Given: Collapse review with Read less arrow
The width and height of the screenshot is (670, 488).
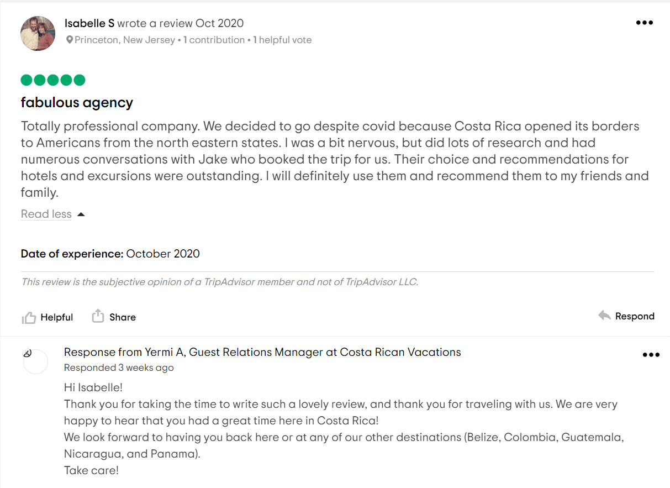Looking at the screenshot, I should click(x=81, y=214).
